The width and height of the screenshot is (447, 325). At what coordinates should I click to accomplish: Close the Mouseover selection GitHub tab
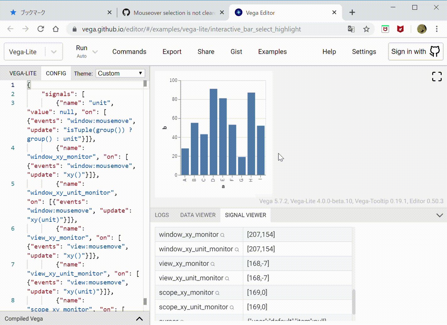222,12
